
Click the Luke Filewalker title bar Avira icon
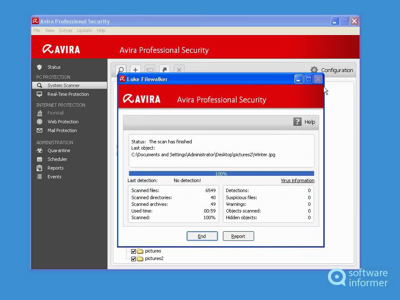click(122, 79)
